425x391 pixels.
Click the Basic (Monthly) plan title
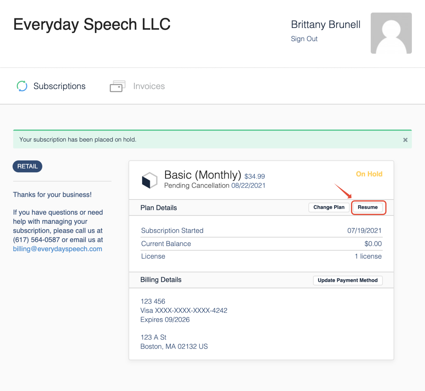point(203,175)
